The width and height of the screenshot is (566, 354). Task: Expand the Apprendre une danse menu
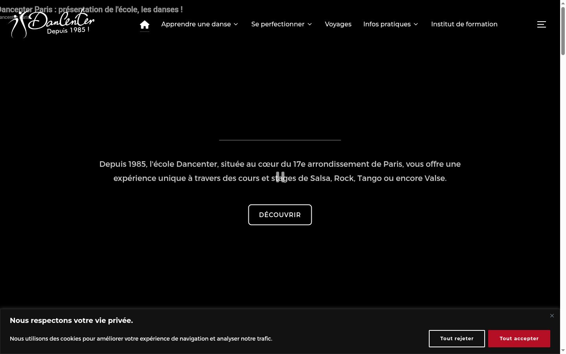(x=200, y=24)
